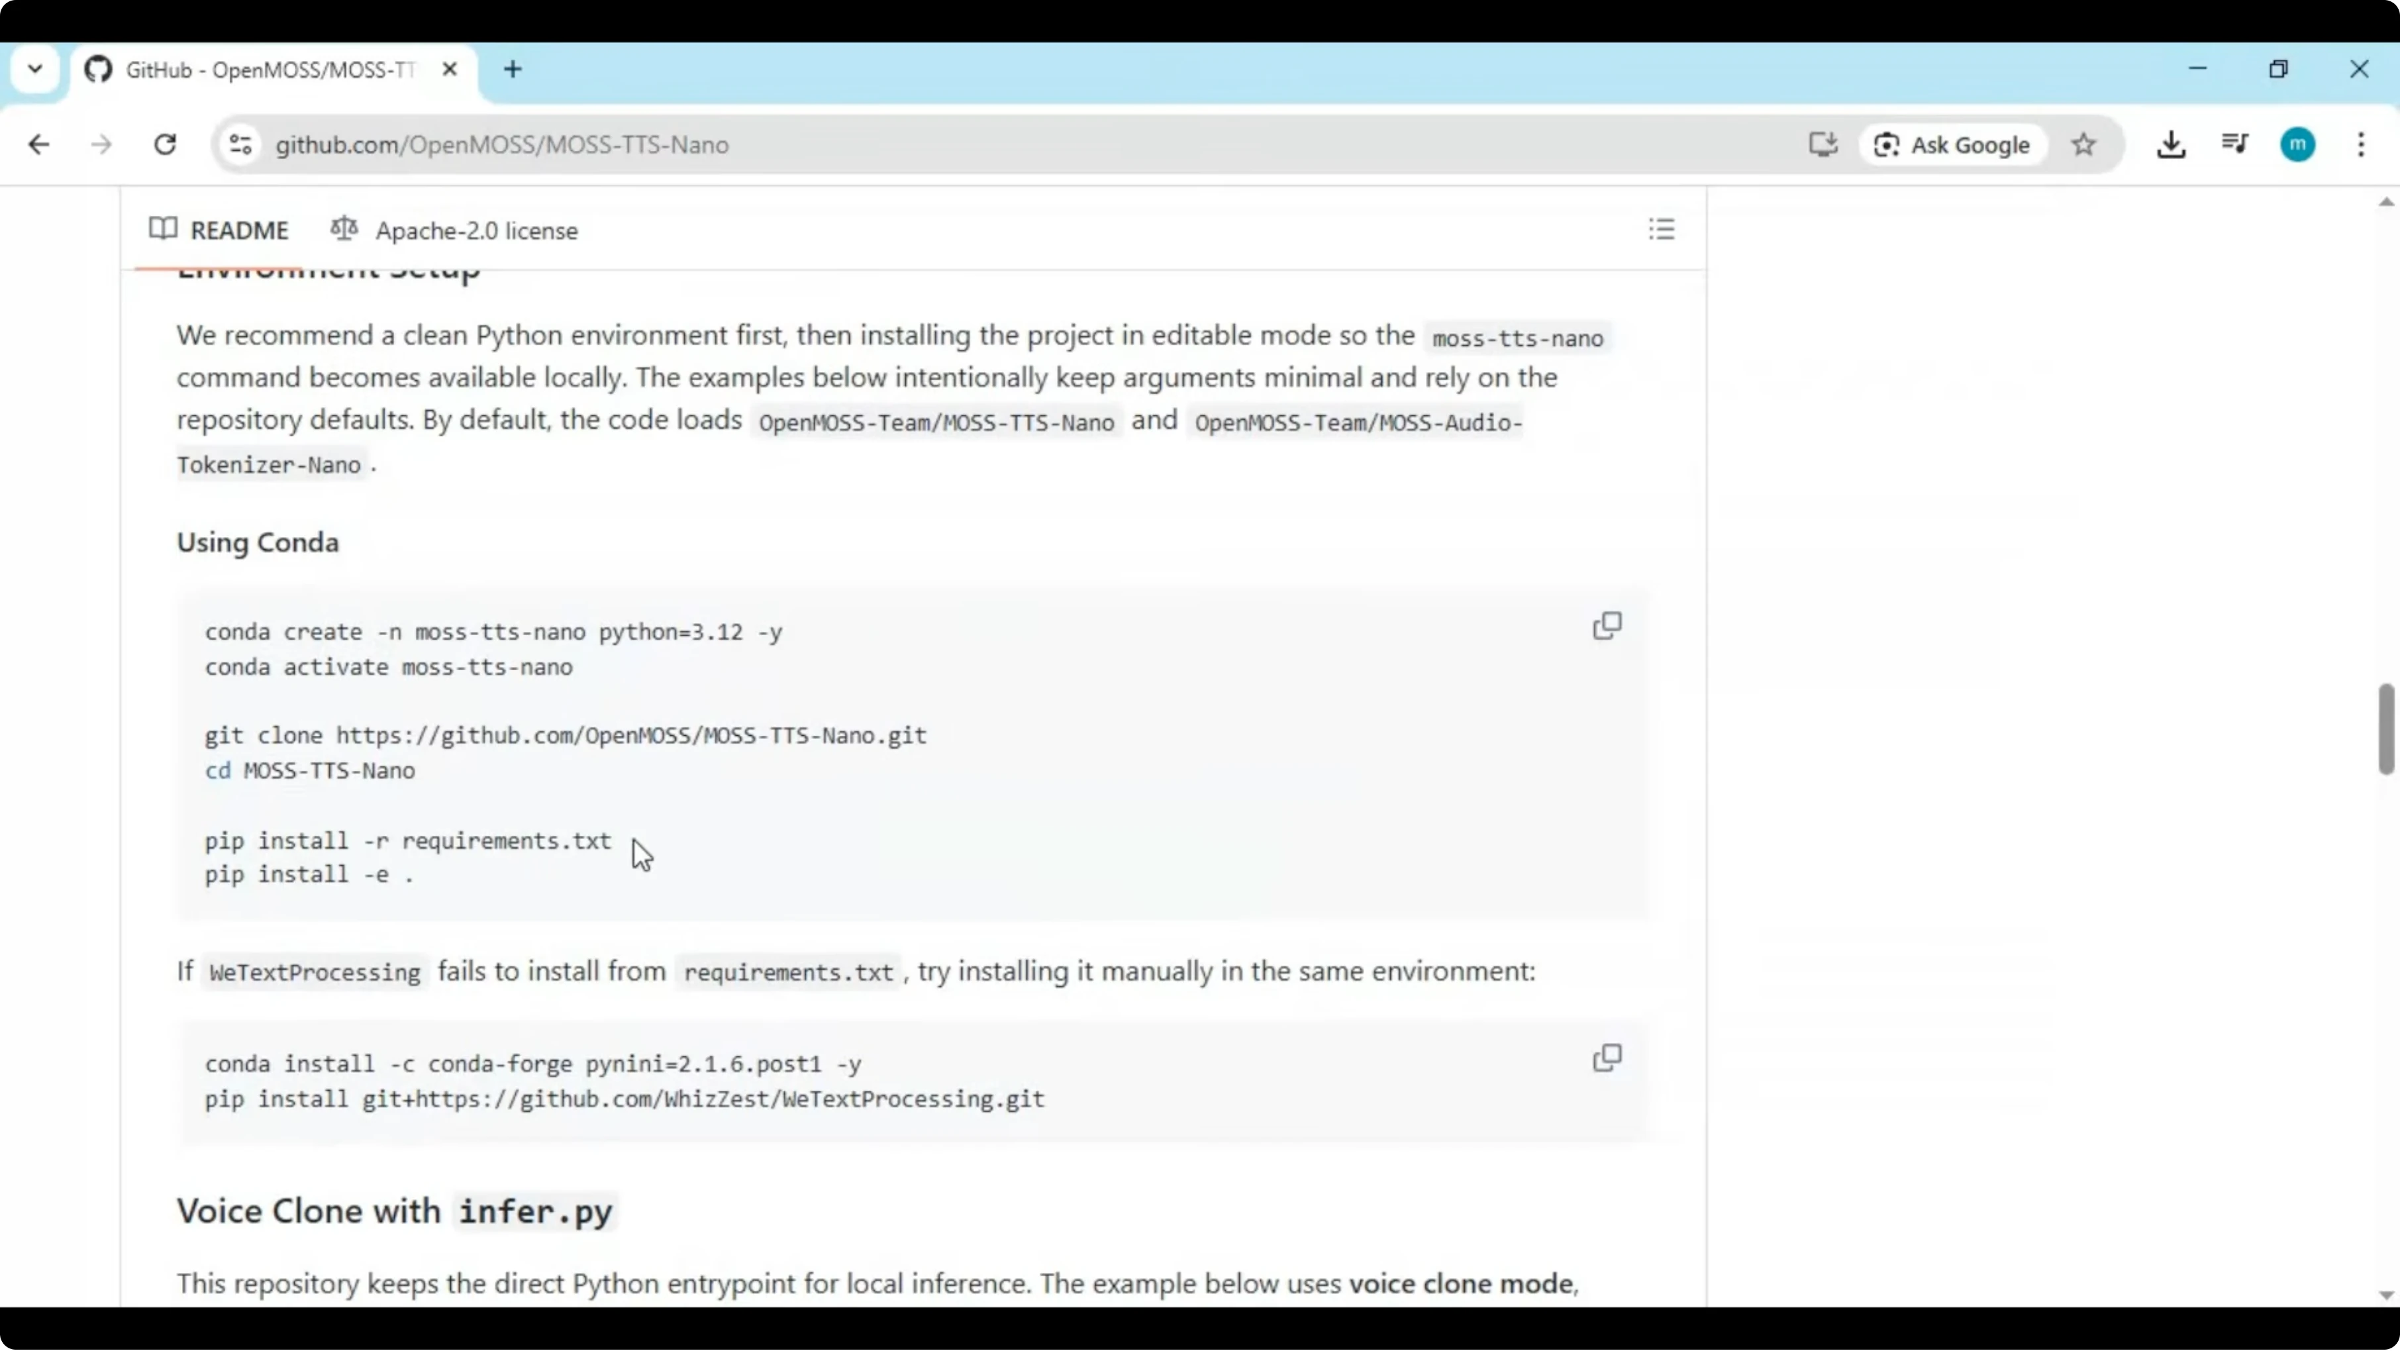Viewport: 2400px width, 1351px height.
Task: Click the page vertical scrollbar thumb
Action: [2385, 728]
